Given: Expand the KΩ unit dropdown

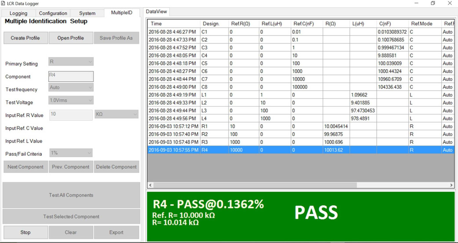Looking at the screenshot, I should click(x=116, y=114).
